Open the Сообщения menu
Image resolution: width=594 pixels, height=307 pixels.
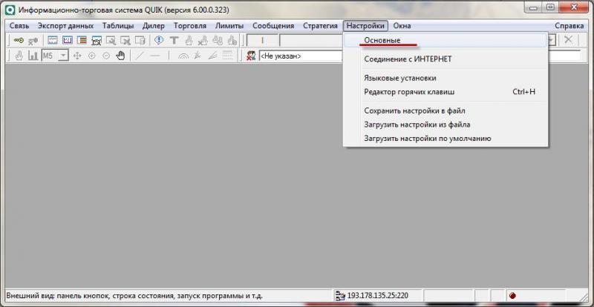(x=273, y=26)
